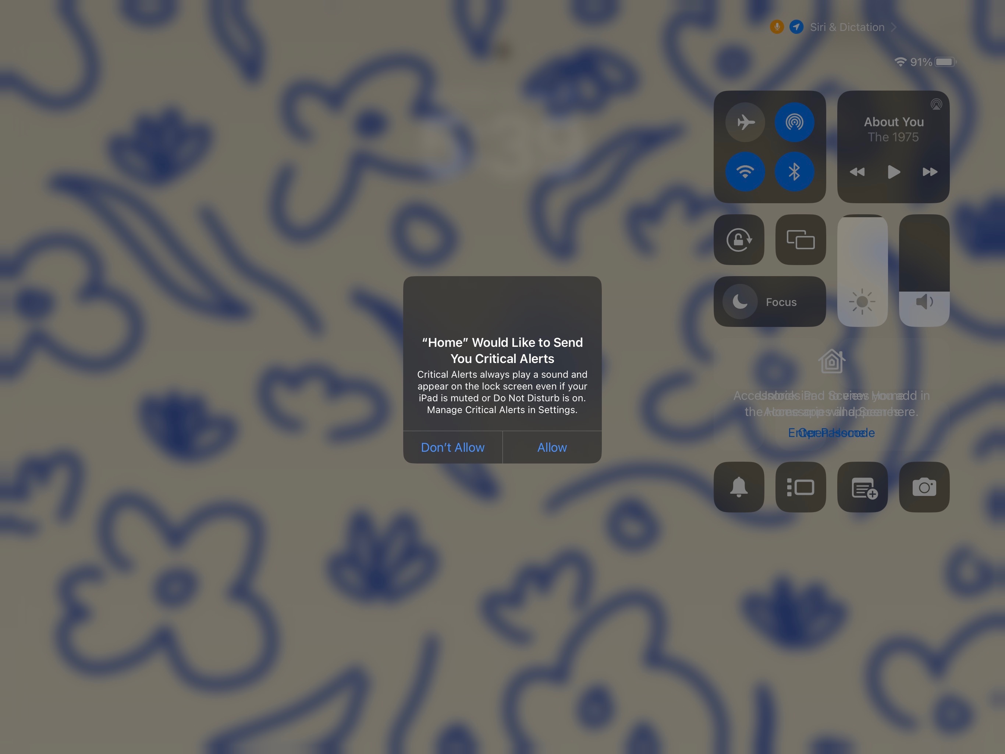The height and width of the screenshot is (754, 1005).
Task: Open the Camera shortcut icon
Action: coord(923,486)
